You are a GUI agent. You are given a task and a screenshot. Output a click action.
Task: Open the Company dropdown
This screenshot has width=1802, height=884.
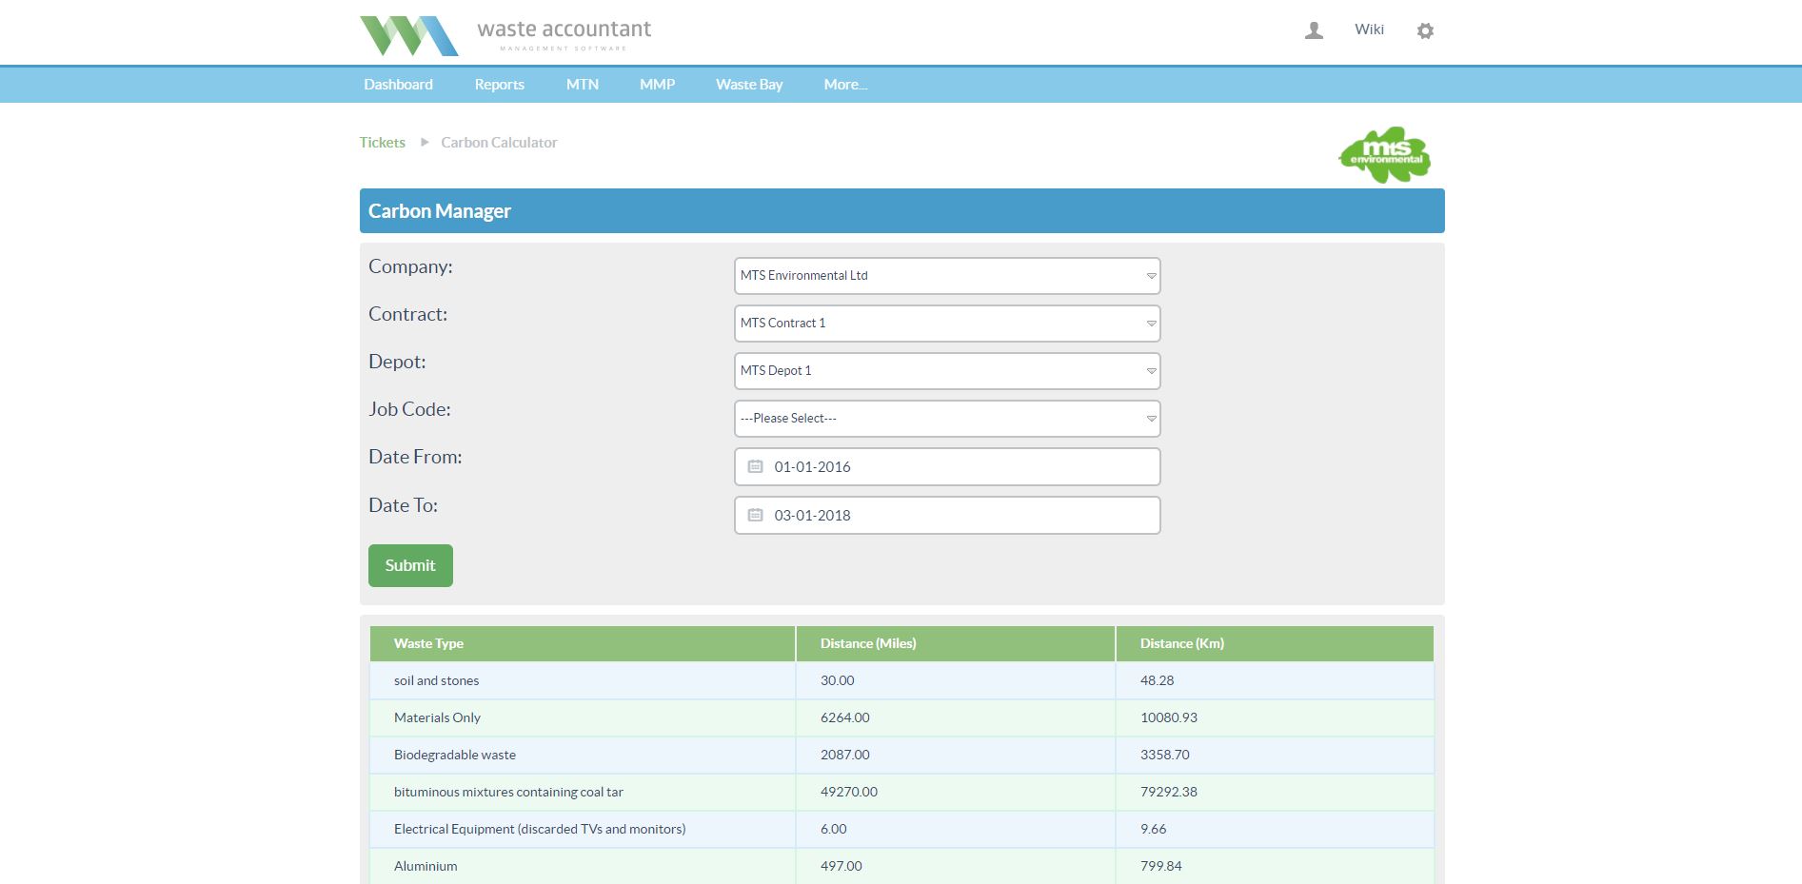(x=947, y=276)
